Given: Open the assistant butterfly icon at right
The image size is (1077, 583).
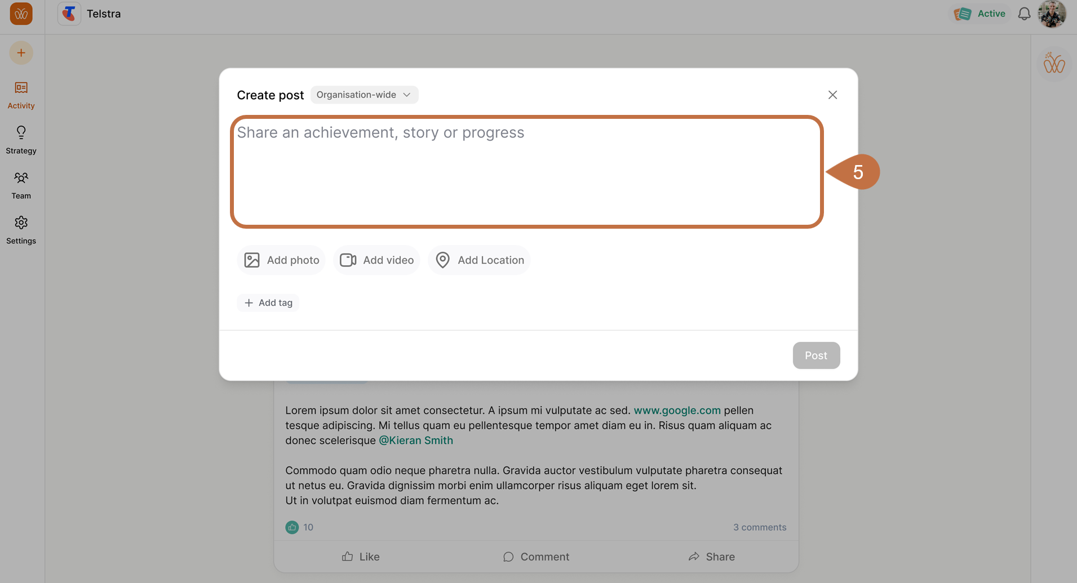Looking at the screenshot, I should pos(1053,64).
